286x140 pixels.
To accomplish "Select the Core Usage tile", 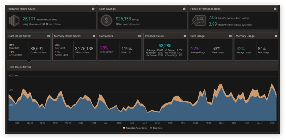I will coord(211,47).
